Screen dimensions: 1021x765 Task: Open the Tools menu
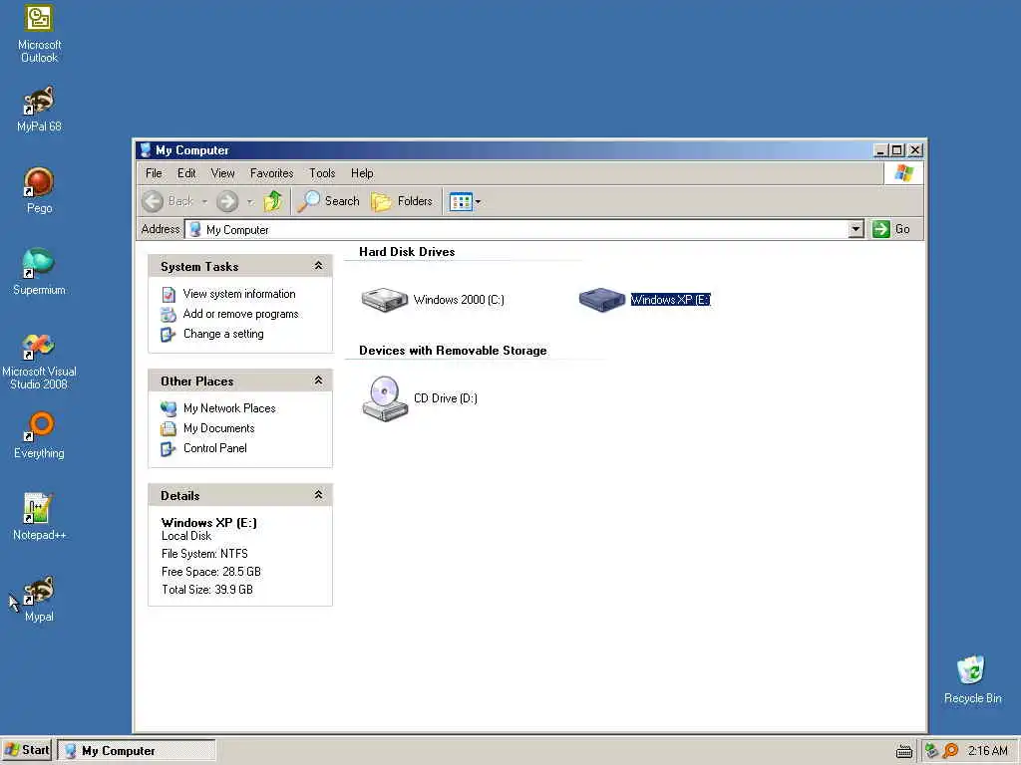coord(322,173)
